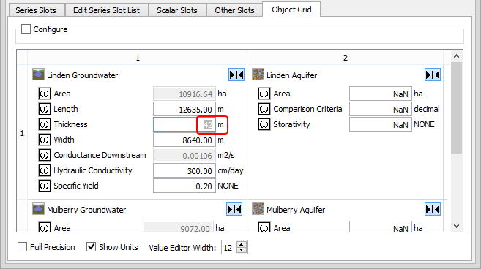Image resolution: width=481 pixels, height=269 pixels.
Task: Switch to the Series Slots tab
Action: pos(36,10)
